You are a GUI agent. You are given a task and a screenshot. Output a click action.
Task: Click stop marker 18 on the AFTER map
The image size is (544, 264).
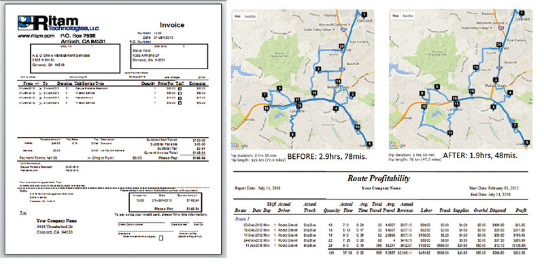point(471,91)
